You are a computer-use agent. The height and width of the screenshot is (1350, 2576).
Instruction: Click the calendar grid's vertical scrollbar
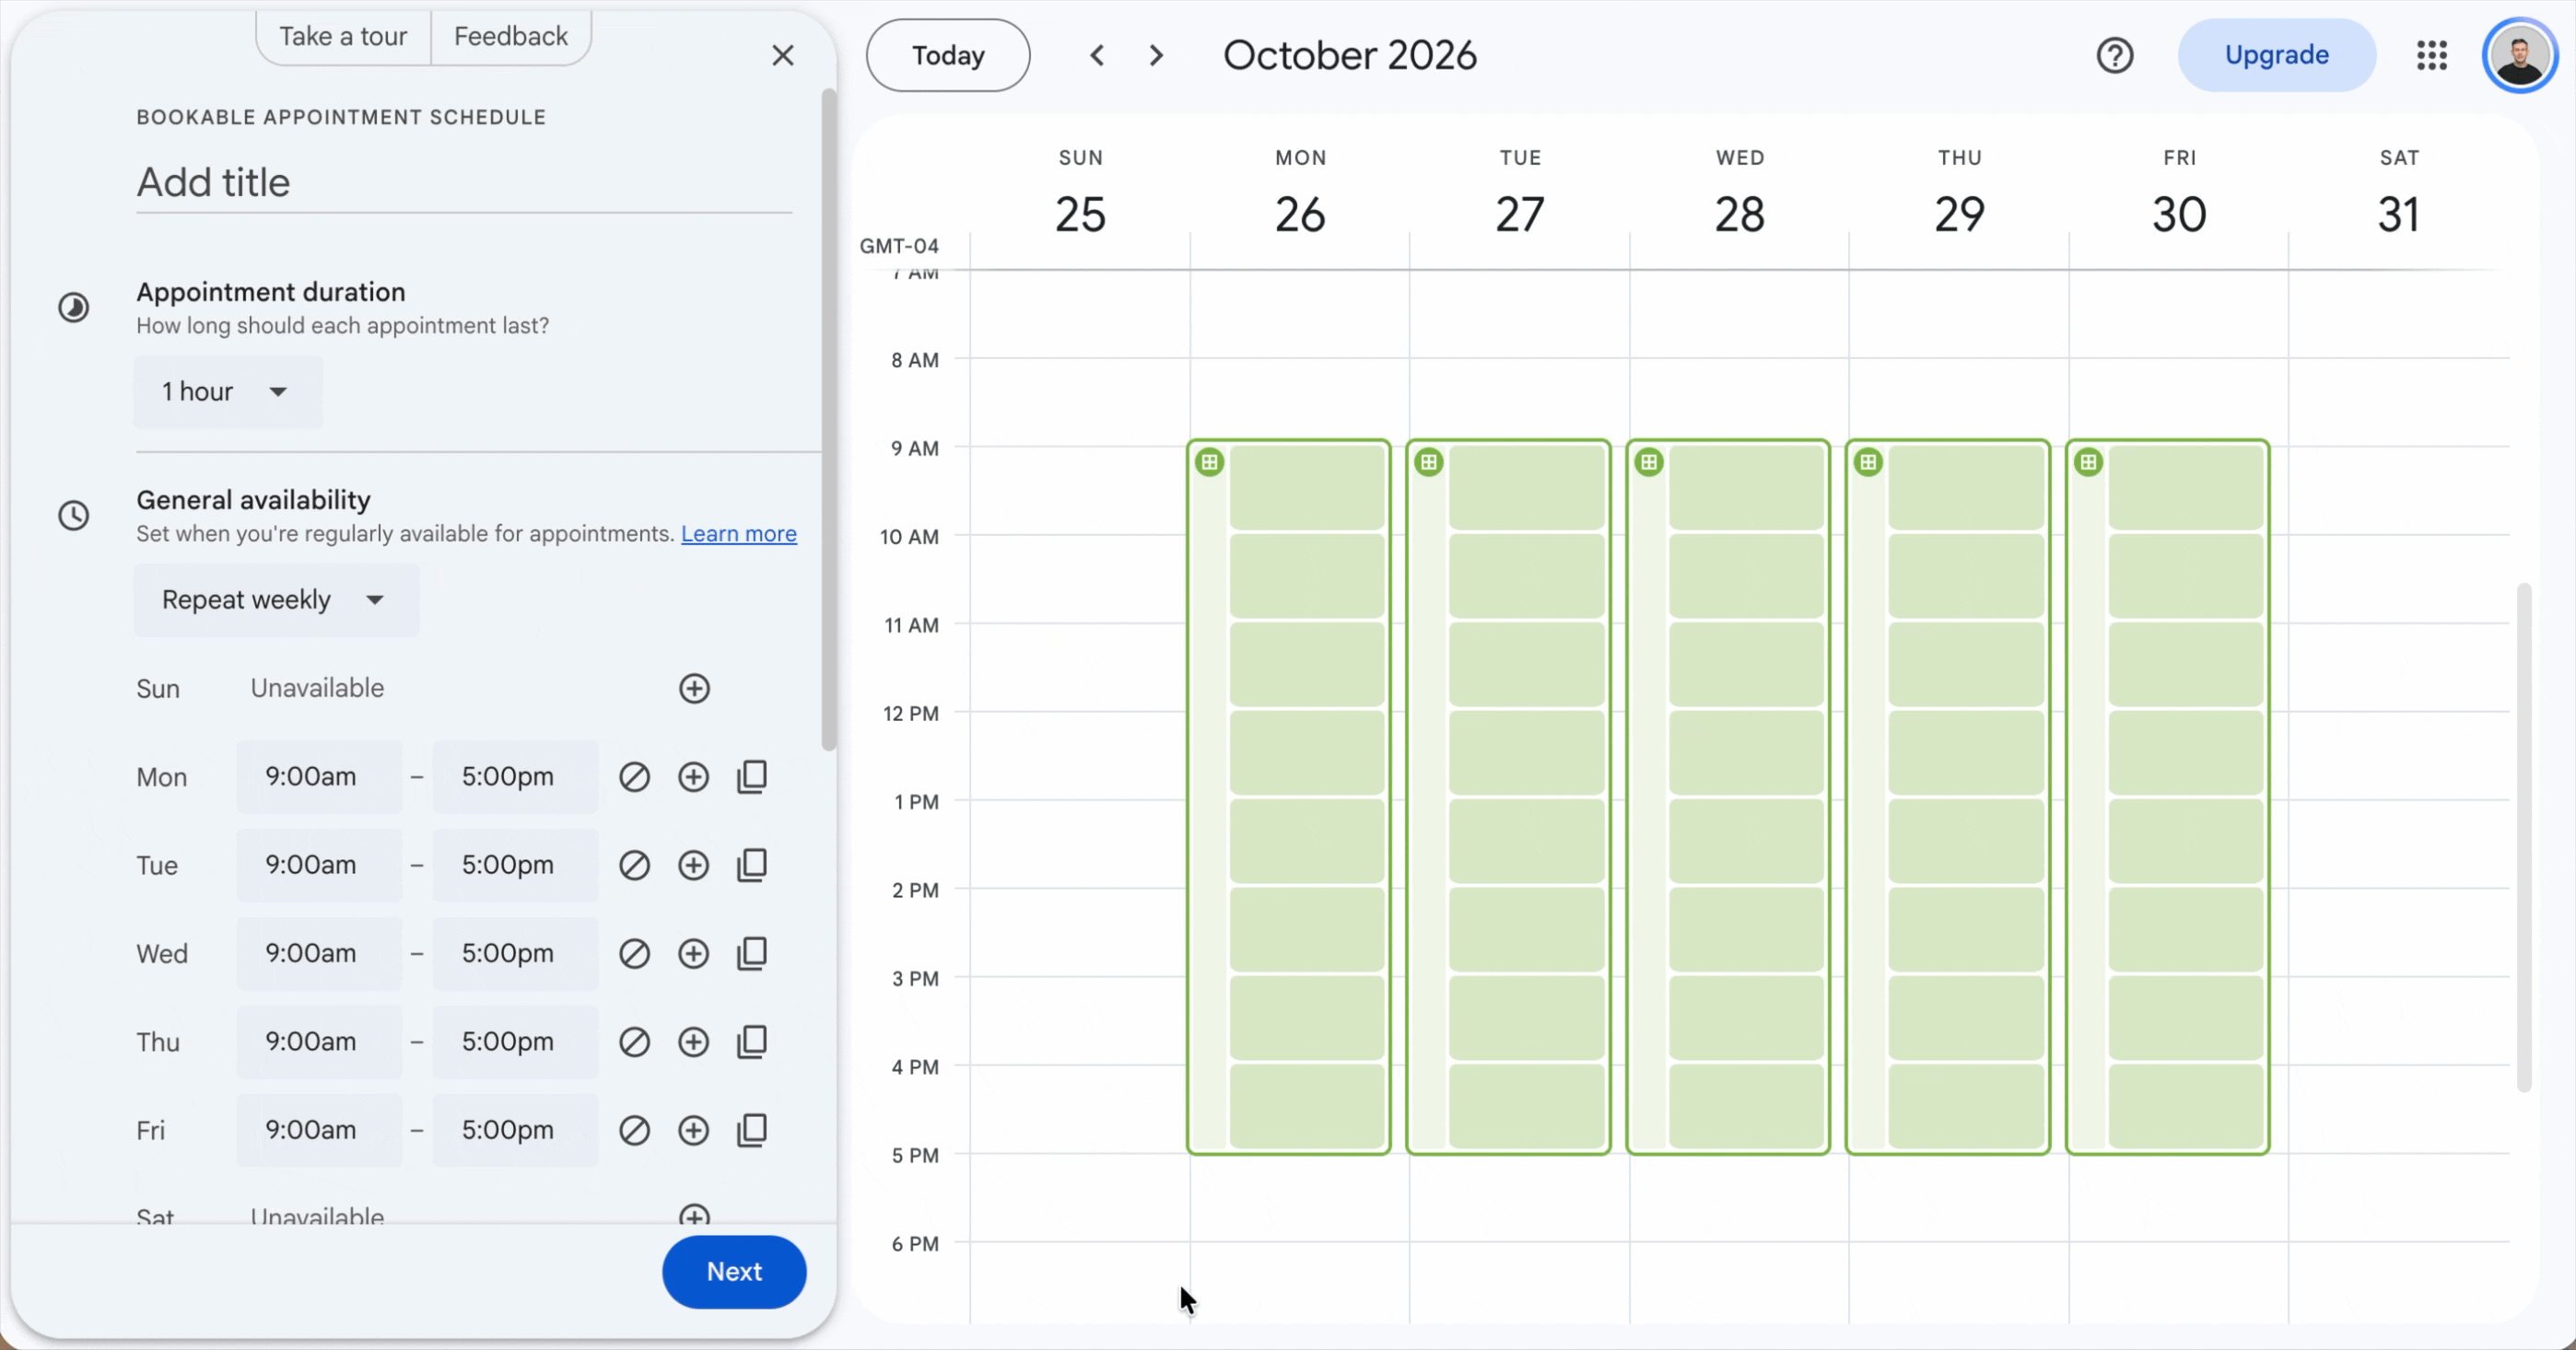point(2524,837)
